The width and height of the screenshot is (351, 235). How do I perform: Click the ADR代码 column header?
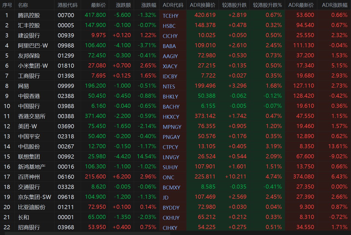coord(173,5)
